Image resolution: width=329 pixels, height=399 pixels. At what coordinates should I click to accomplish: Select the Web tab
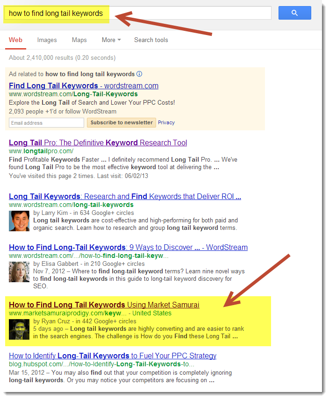point(15,40)
